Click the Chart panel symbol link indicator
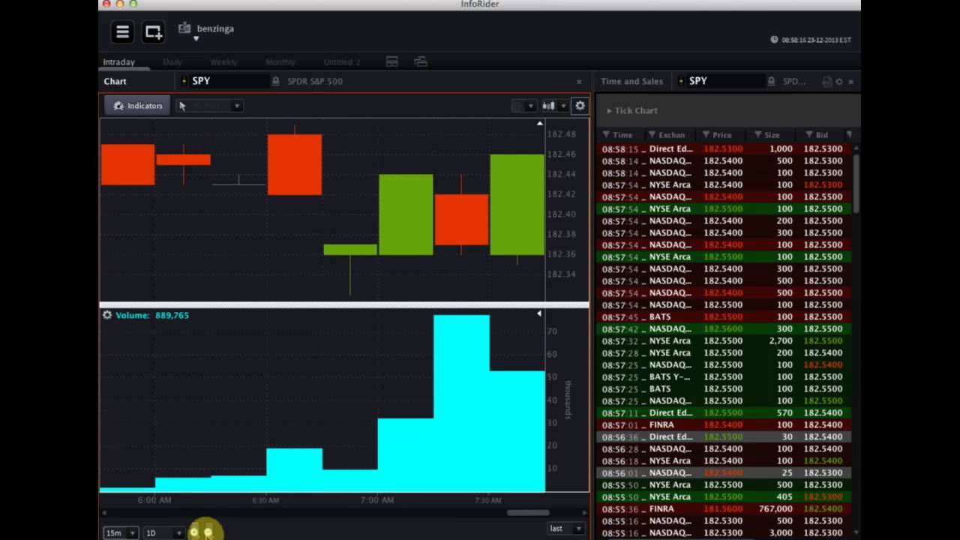This screenshot has height=540, width=960. [184, 81]
